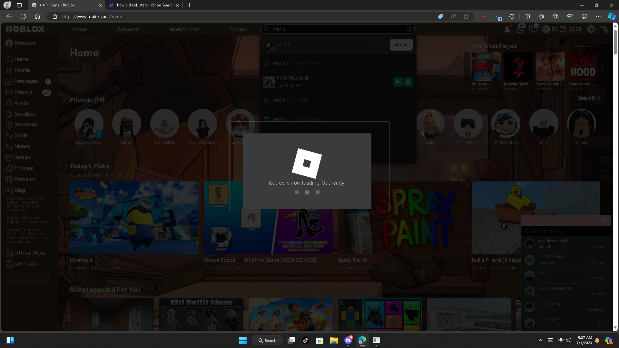Show next Most Played games arrow
619x348 pixels.
(603, 67)
